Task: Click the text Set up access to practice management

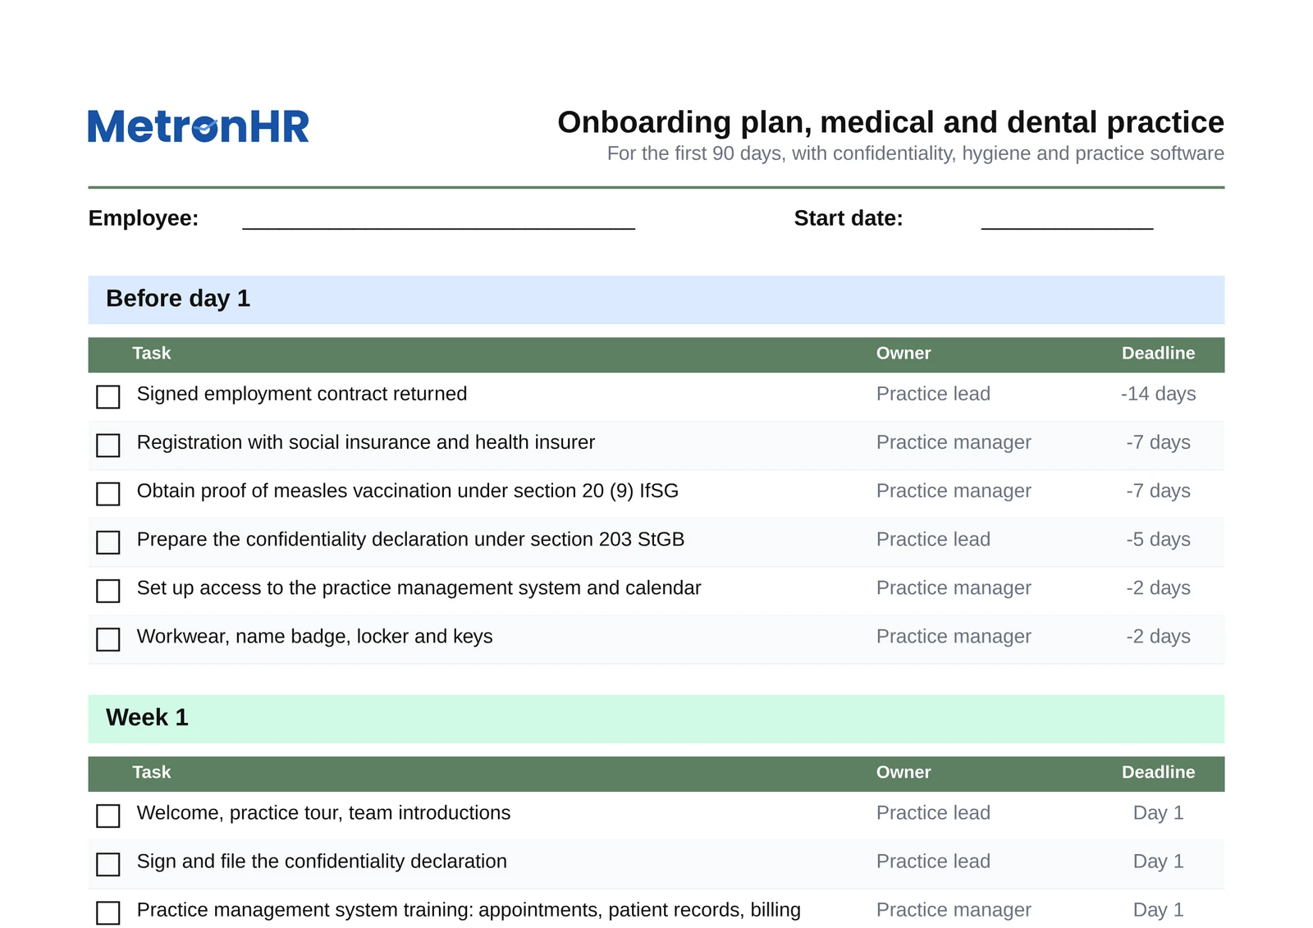Action: [419, 588]
